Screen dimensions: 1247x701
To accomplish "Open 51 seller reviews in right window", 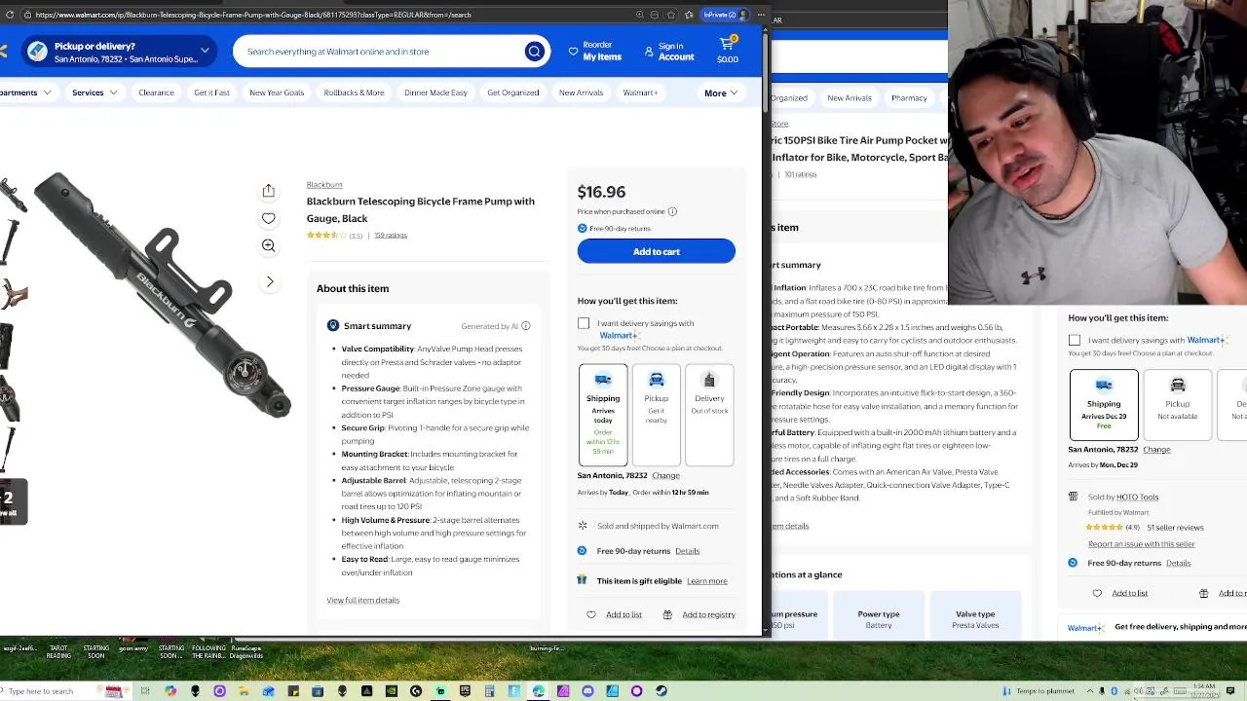I will pyautogui.click(x=1175, y=528).
